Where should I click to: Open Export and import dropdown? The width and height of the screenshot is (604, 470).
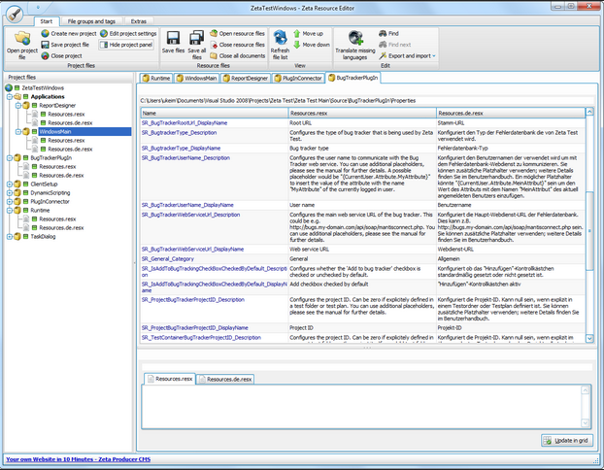point(407,56)
